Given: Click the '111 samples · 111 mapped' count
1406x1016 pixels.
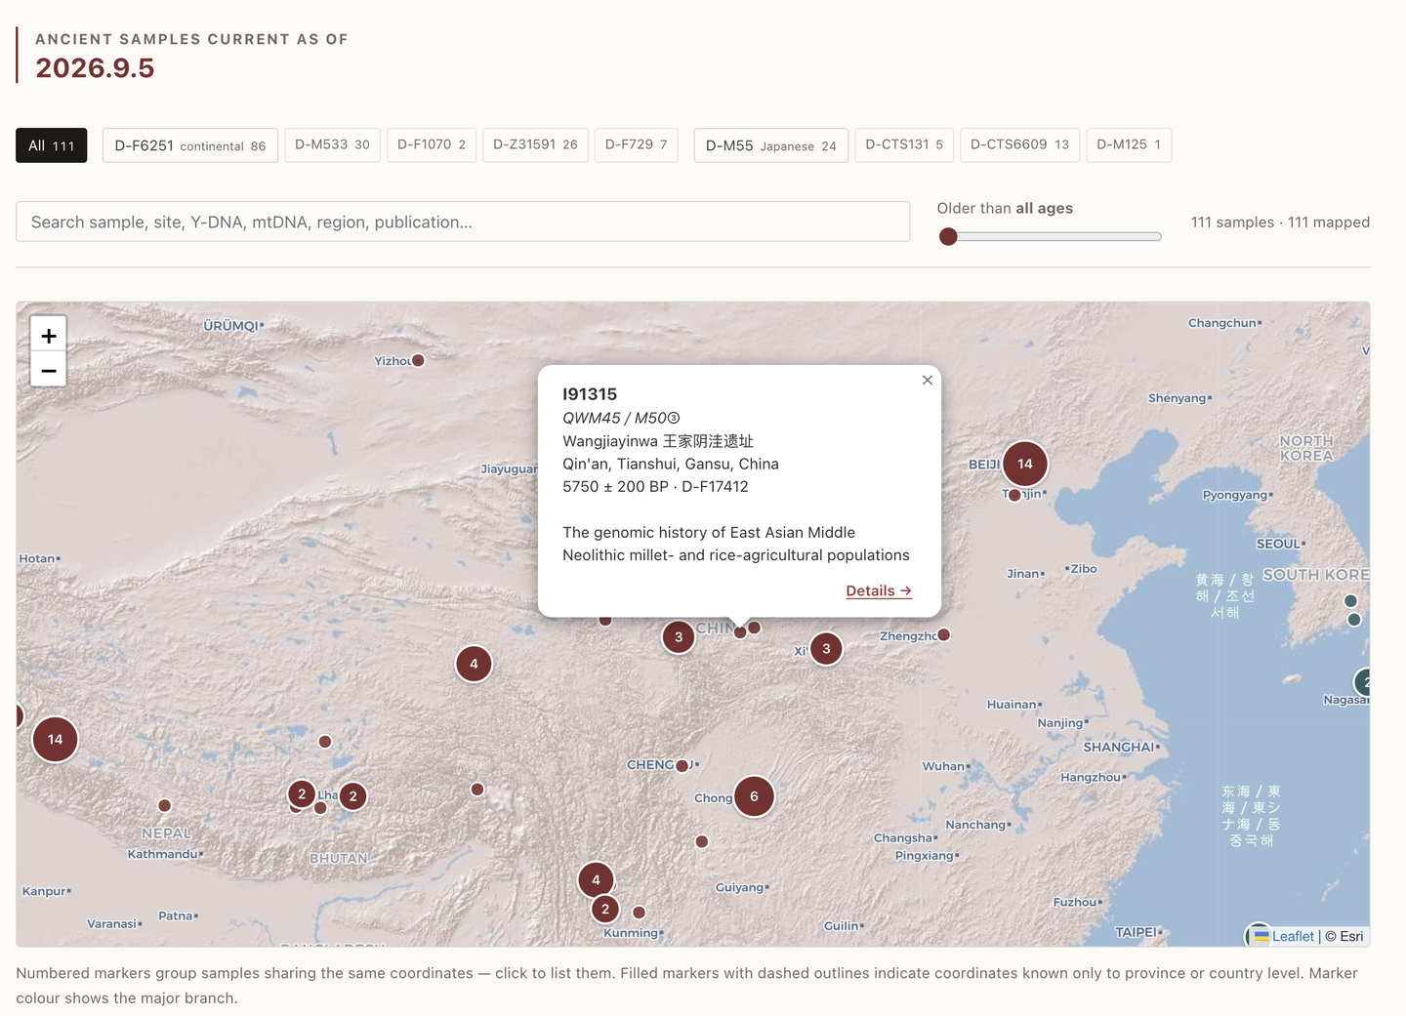Looking at the screenshot, I should pyautogui.click(x=1280, y=222).
